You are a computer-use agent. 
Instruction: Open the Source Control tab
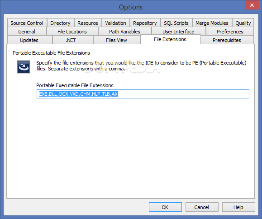27,23
